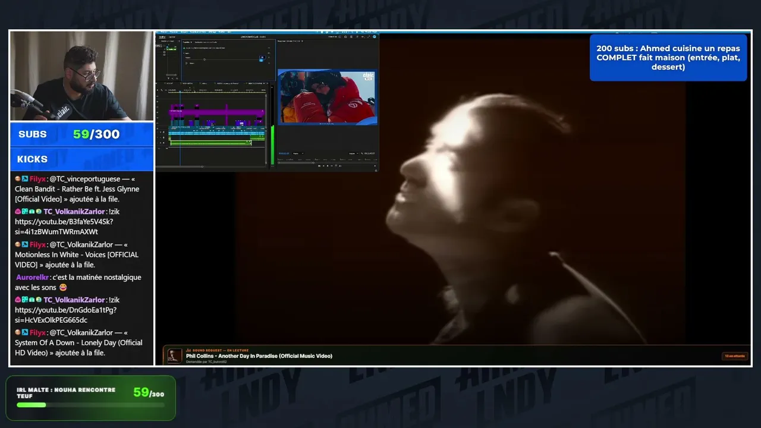This screenshot has height=428, width=761.
Task: Select the long purple clip in the timeline
Action: [216, 112]
